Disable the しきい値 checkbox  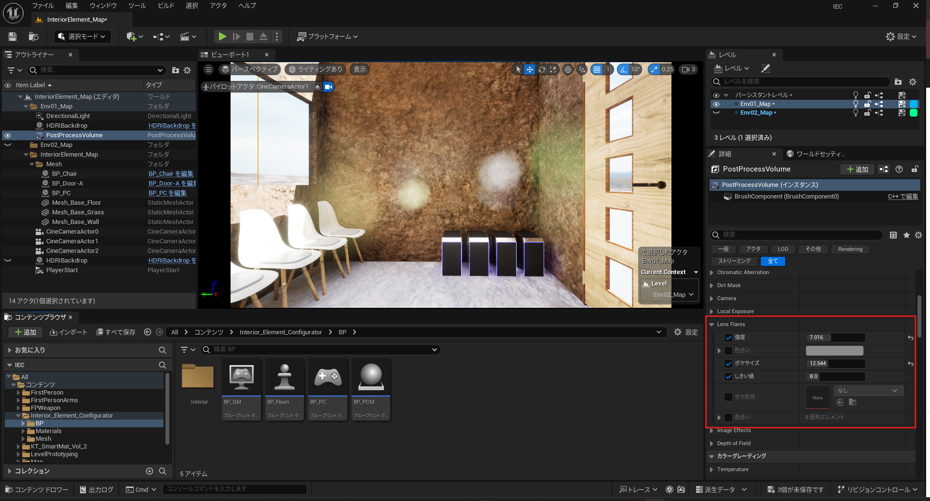click(x=728, y=377)
